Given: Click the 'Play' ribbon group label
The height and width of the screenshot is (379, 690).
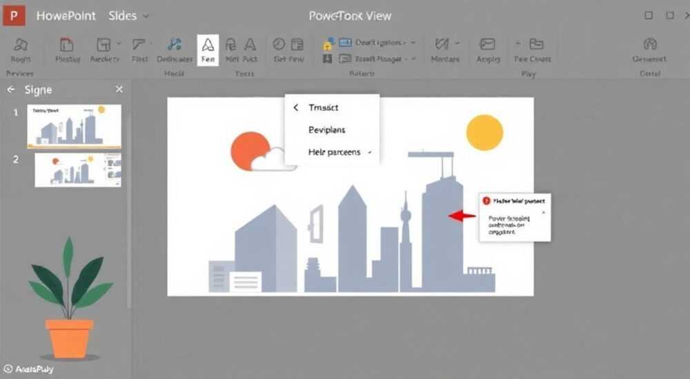Looking at the screenshot, I should point(529,74).
